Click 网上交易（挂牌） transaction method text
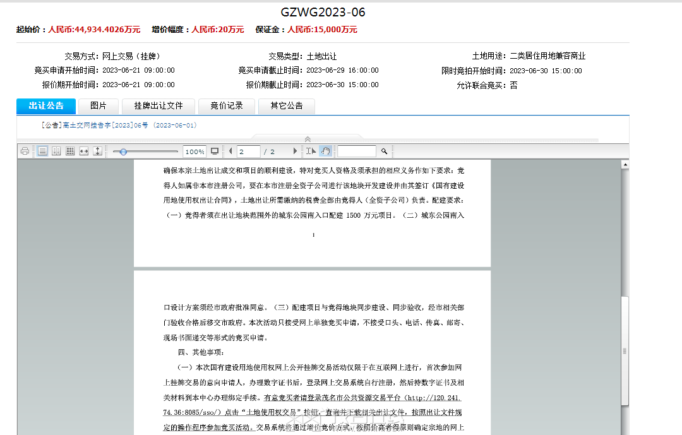The width and height of the screenshot is (682, 435). [131, 56]
